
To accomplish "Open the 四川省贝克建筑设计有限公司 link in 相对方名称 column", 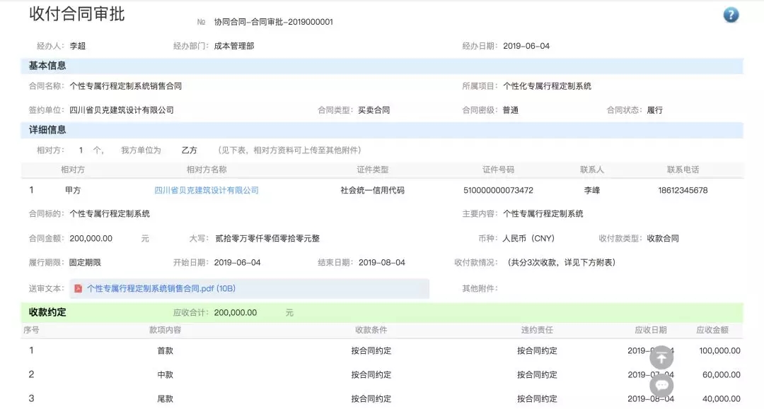I will pos(207,190).
